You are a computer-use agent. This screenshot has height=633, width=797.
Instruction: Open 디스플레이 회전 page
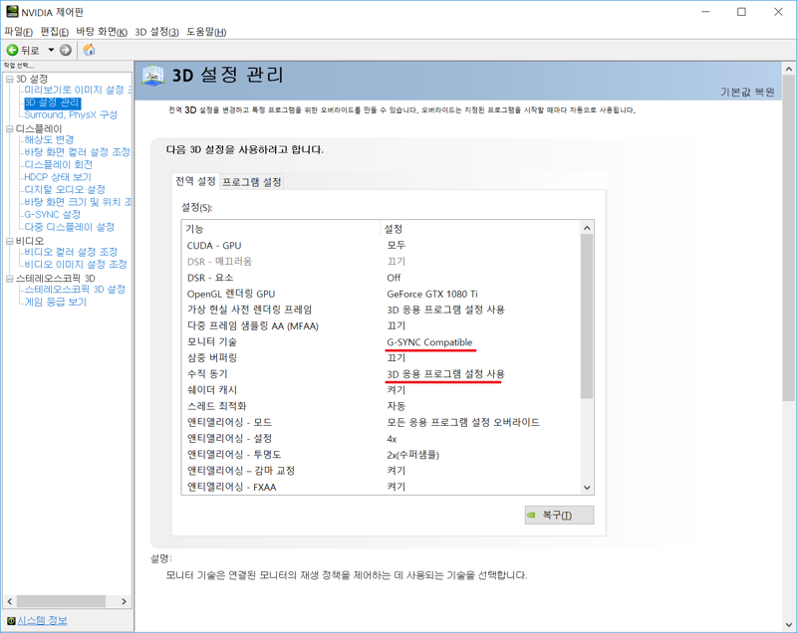(x=59, y=164)
